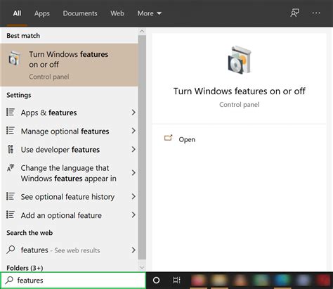Open the three-dot options menu
Viewport: 333px width, 289px height.
[x=316, y=13]
